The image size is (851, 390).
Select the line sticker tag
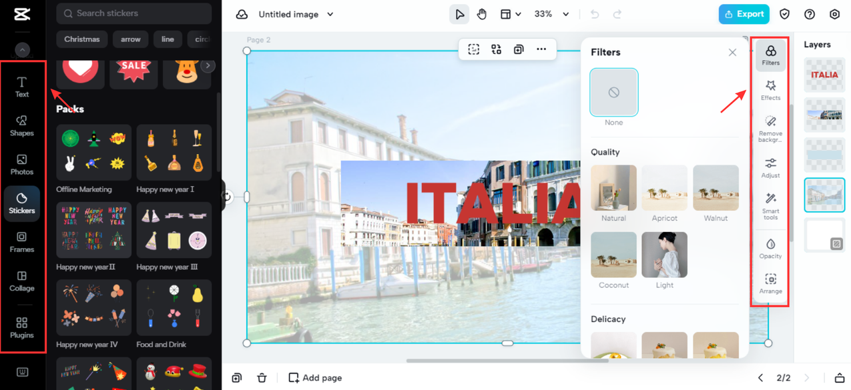pyautogui.click(x=168, y=39)
